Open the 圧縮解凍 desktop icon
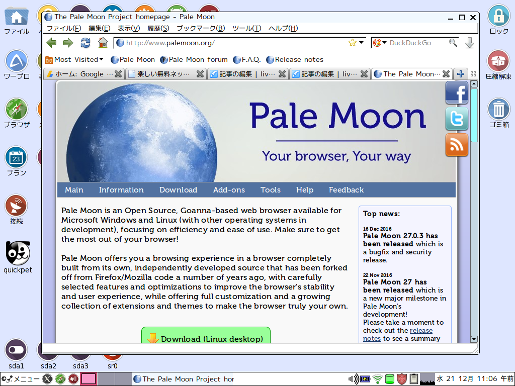Image resolution: width=515 pixels, height=386 pixels. [498, 65]
